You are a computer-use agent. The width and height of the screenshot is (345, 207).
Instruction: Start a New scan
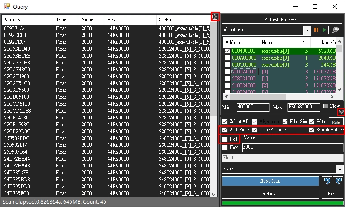(x=332, y=194)
